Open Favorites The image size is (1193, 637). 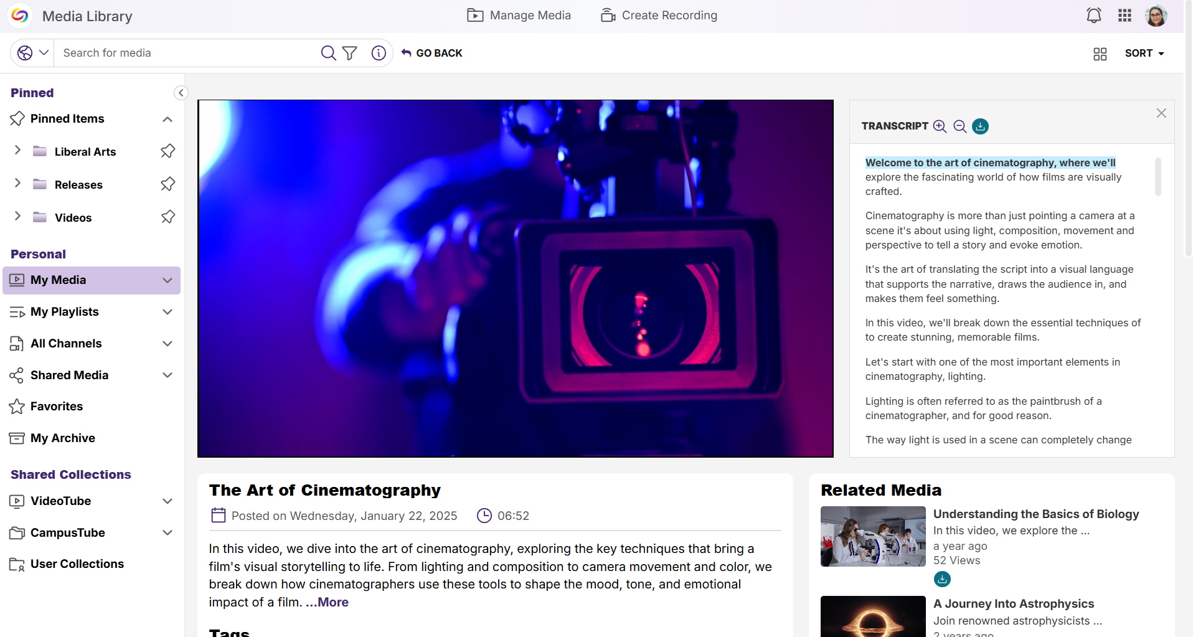[57, 407]
